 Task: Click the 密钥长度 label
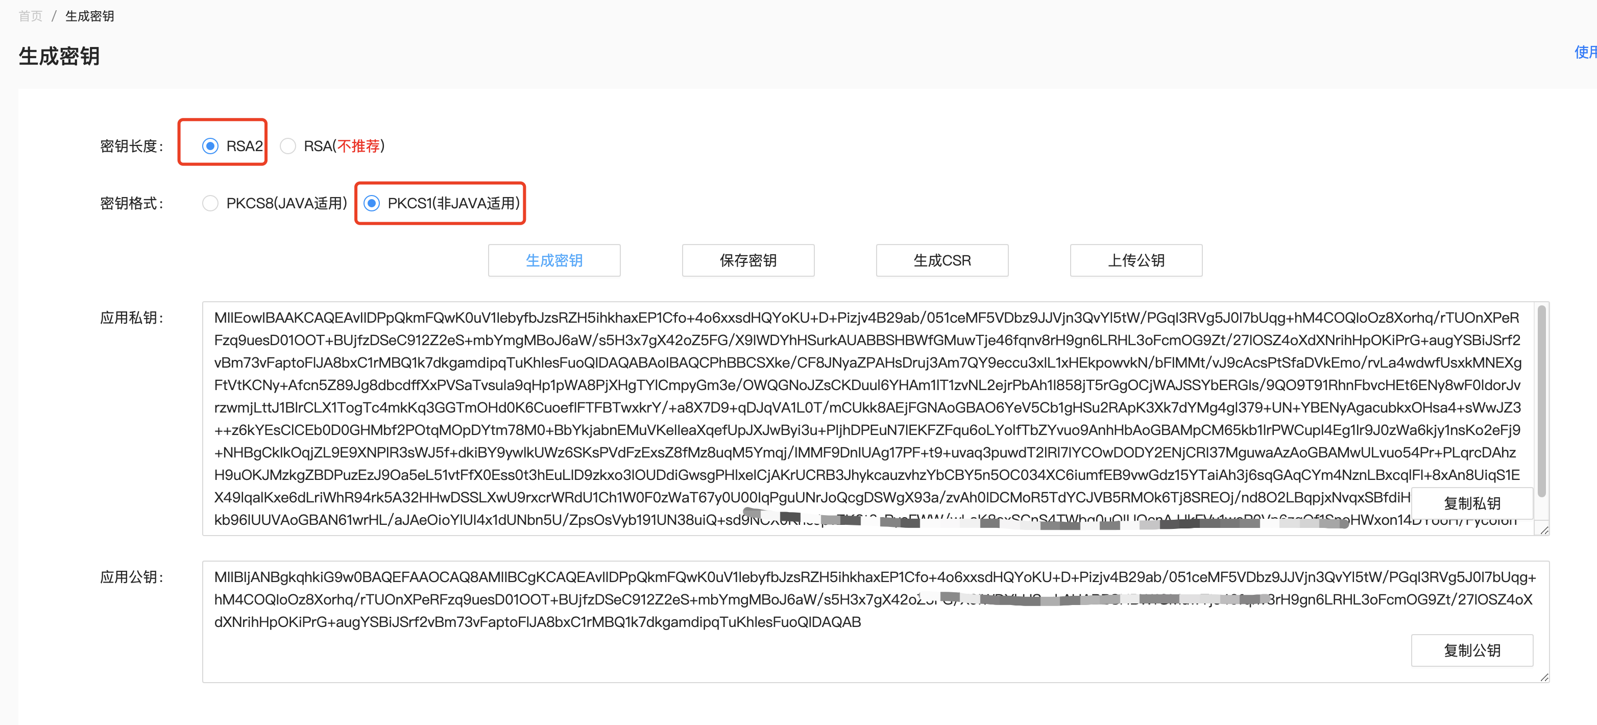131,147
